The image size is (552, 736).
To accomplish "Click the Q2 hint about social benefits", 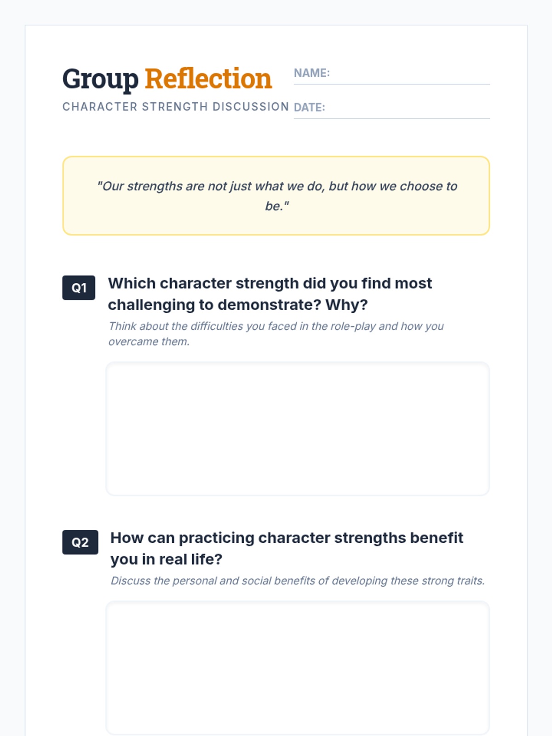I will coord(298,581).
